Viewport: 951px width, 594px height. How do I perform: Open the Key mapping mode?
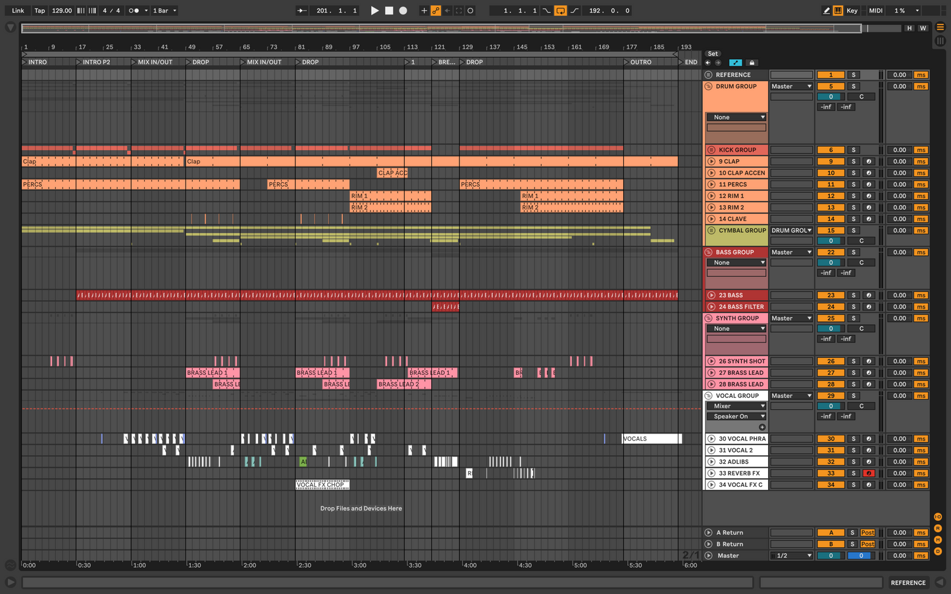coord(852,11)
